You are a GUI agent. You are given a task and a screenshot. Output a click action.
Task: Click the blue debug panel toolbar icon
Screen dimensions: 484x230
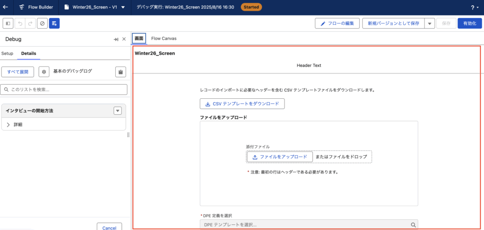(x=54, y=23)
